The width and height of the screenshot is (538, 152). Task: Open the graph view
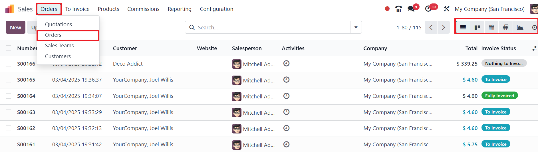[x=520, y=27]
